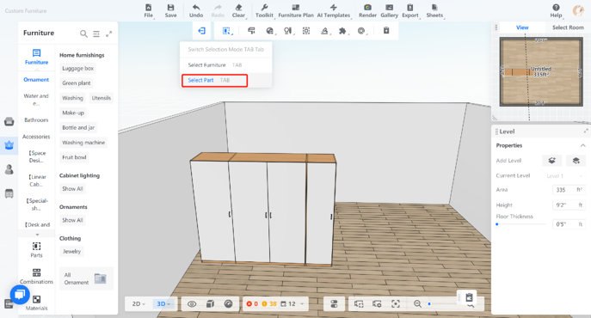Viewport: 591px width, 318px height.
Task: Open the chat support bubble icon
Action: (x=20, y=294)
